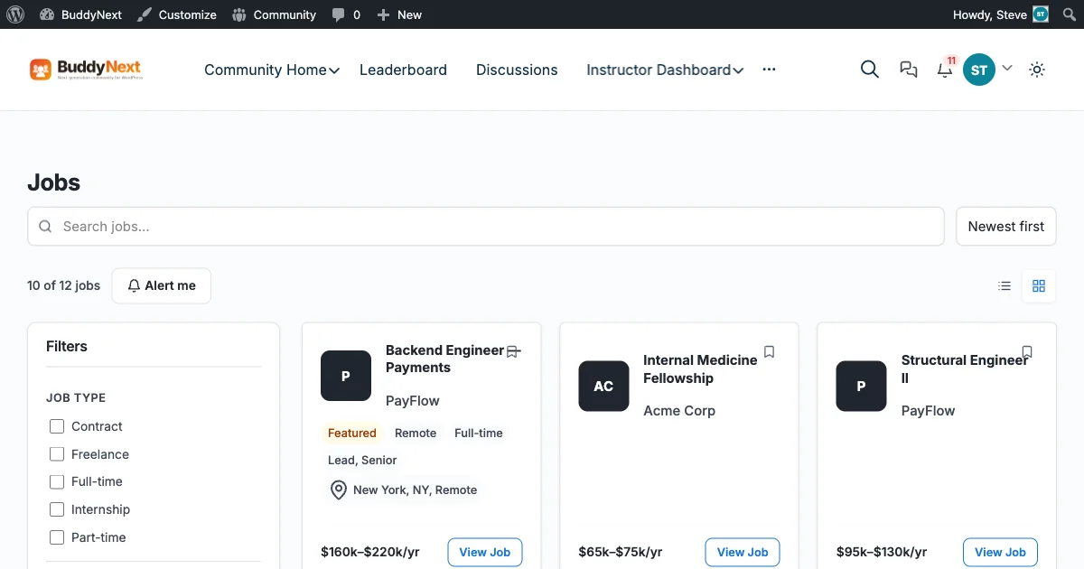Click the Alert me button
Image resolution: width=1084 pixels, height=569 pixels.
point(162,285)
